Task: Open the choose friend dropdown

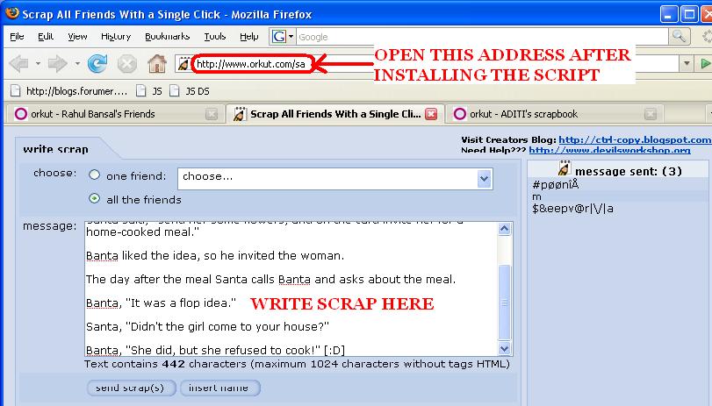Action: pos(335,179)
